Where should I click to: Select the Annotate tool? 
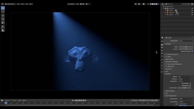(3, 27)
